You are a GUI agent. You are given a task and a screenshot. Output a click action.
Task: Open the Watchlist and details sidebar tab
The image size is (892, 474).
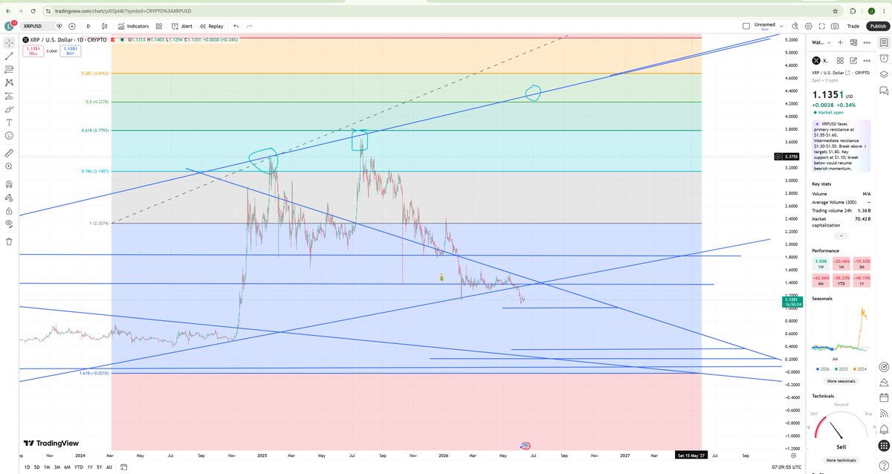[x=884, y=42]
